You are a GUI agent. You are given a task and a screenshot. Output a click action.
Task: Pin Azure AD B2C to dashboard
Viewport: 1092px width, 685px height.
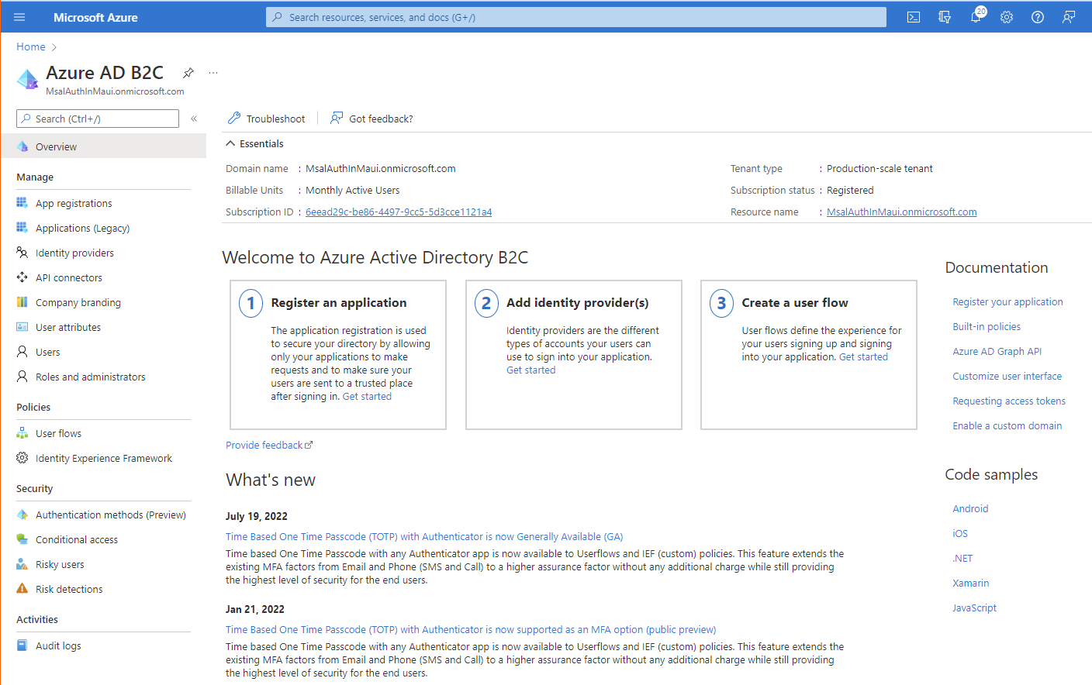click(188, 73)
